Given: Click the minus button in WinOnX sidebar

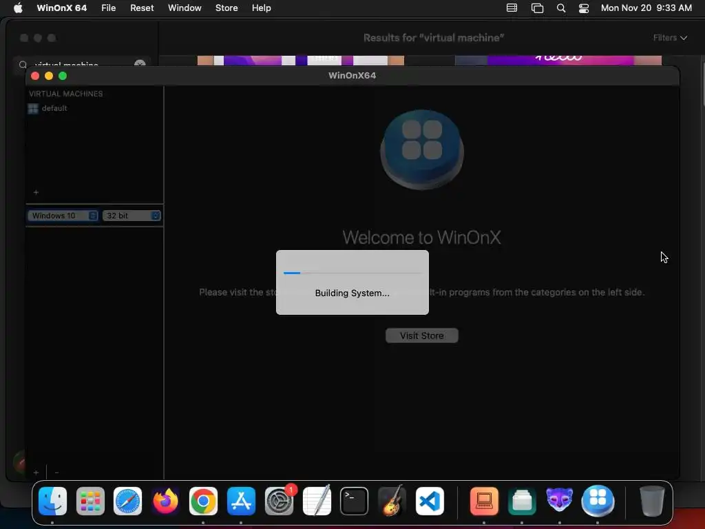Looking at the screenshot, I should pyautogui.click(x=56, y=473).
